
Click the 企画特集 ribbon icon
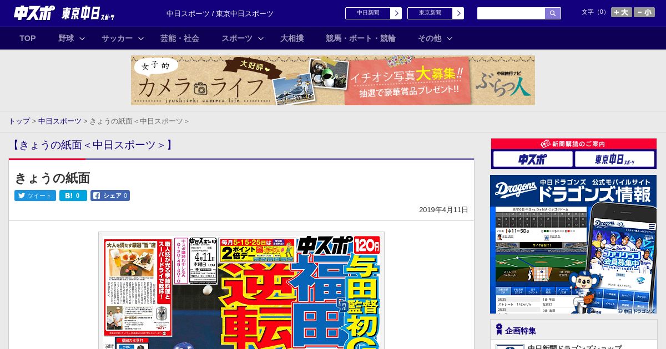point(499,330)
